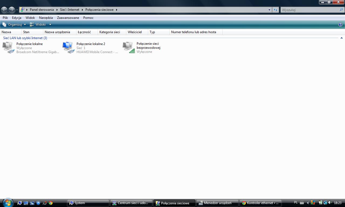Click the network status tray icon

(325, 203)
